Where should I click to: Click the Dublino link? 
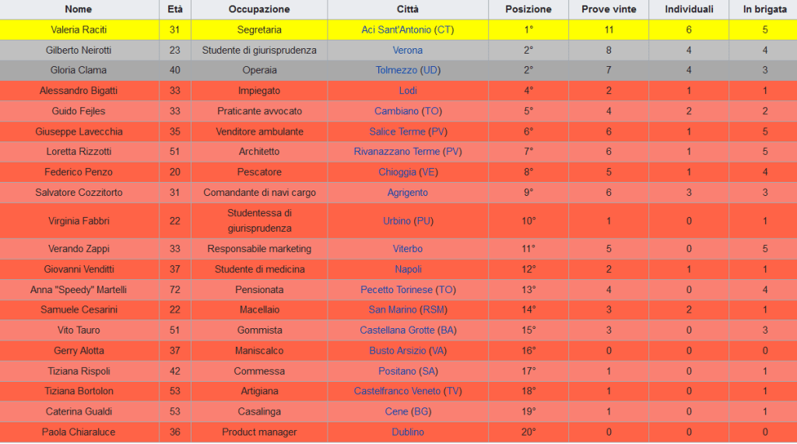(408, 432)
